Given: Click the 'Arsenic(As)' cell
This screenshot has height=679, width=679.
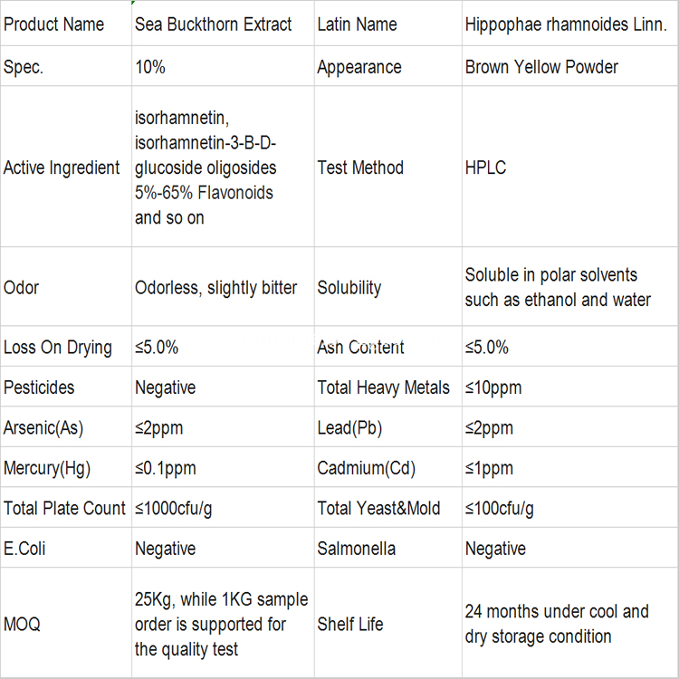Looking at the screenshot, I should click(x=43, y=428).
